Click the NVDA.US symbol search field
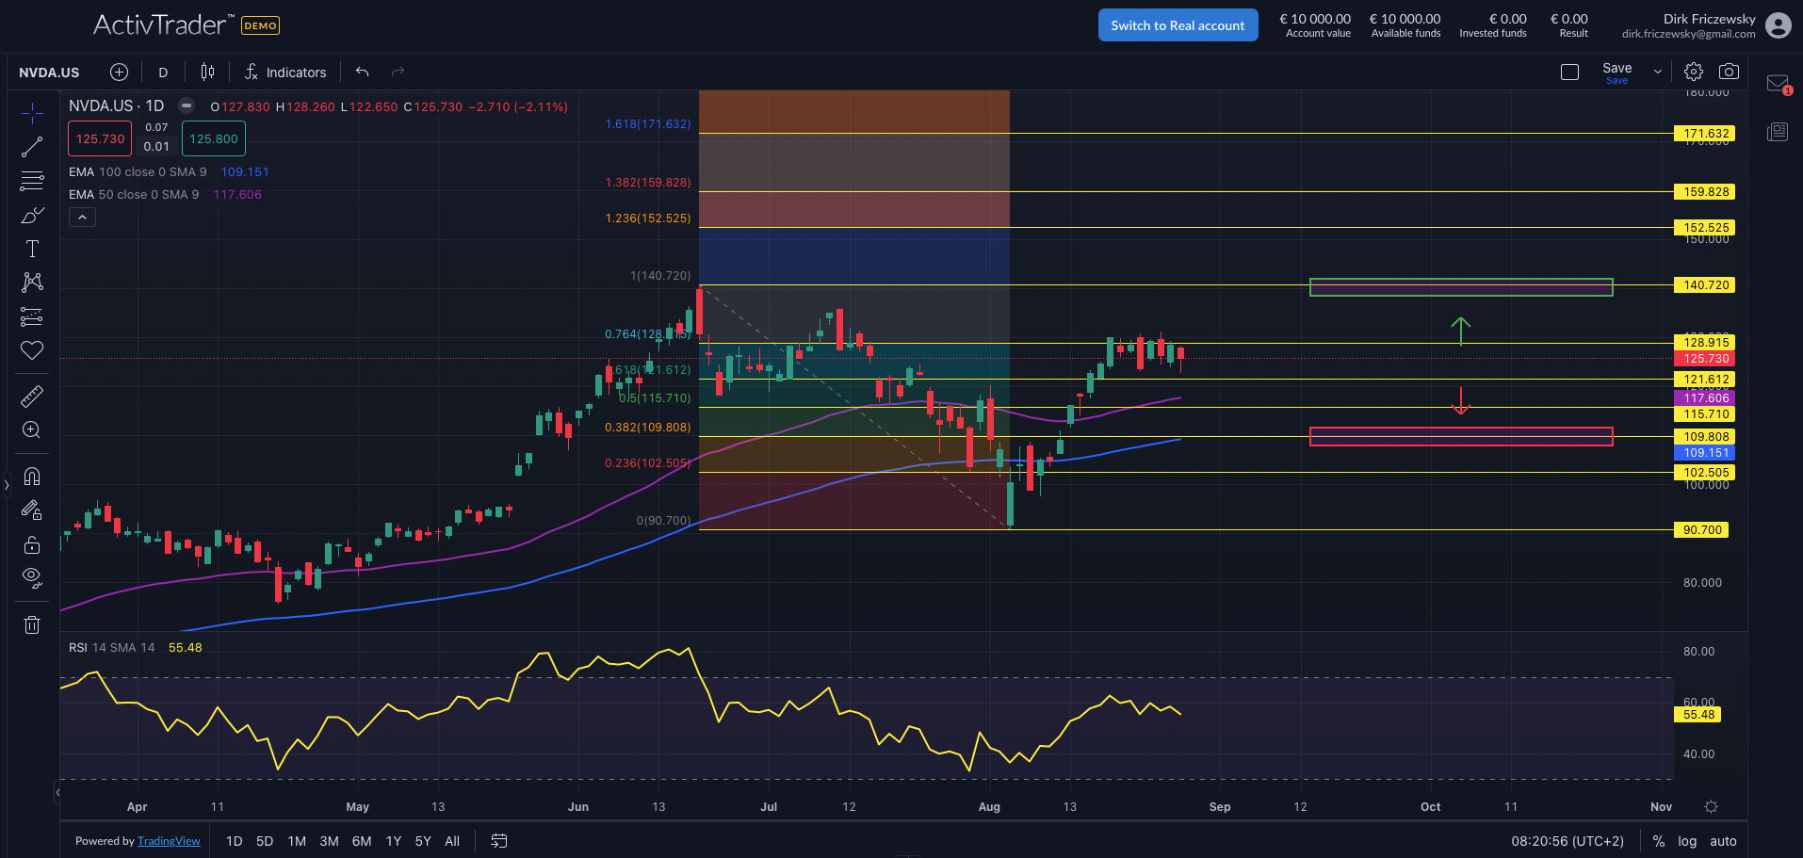The image size is (1803, 858). click(x=49, y=73)
